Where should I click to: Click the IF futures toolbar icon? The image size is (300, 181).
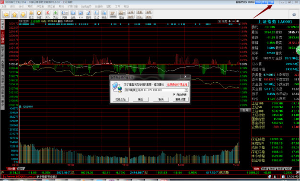113,14
